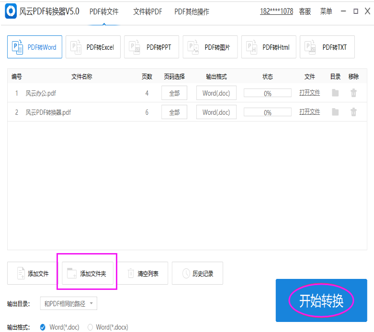This screenshot has height=332, width=374.
Task: Select the Word(*.docx) output format radio
Action: pyautogui.click(x=90, y=327)
